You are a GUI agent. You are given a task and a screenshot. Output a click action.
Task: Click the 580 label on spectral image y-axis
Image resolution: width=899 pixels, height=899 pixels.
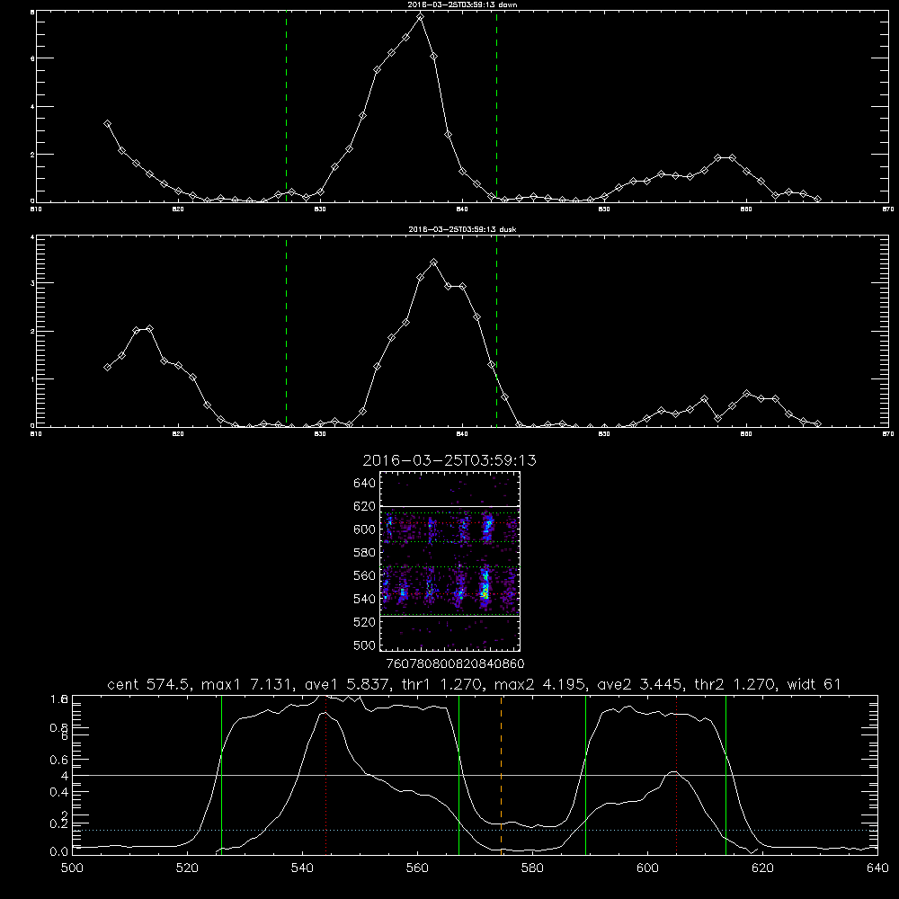coord(364,553)
